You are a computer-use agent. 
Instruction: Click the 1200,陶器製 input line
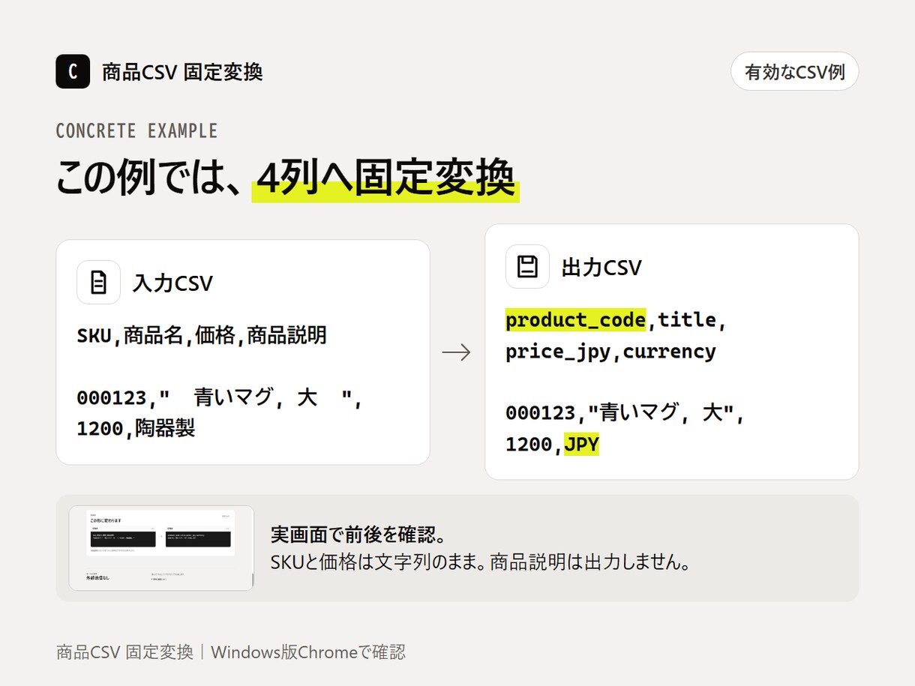pos(136,429)
